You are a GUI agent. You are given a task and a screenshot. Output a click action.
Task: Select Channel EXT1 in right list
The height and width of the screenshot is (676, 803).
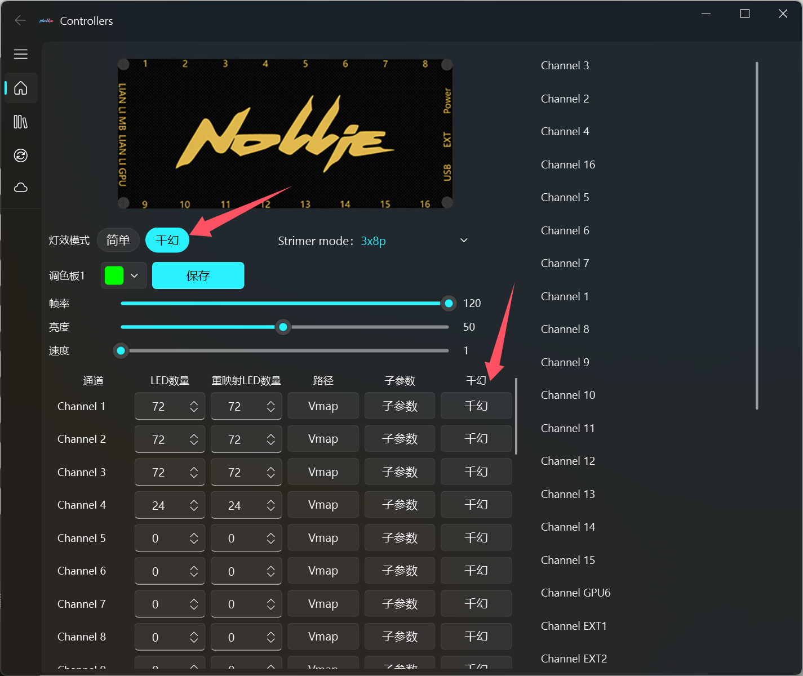tap(574, 626)
